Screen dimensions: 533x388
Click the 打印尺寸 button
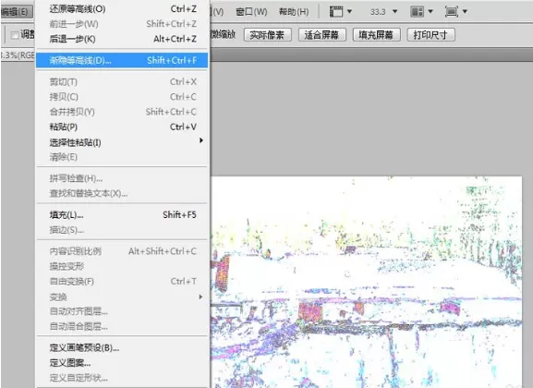(430, 35)
